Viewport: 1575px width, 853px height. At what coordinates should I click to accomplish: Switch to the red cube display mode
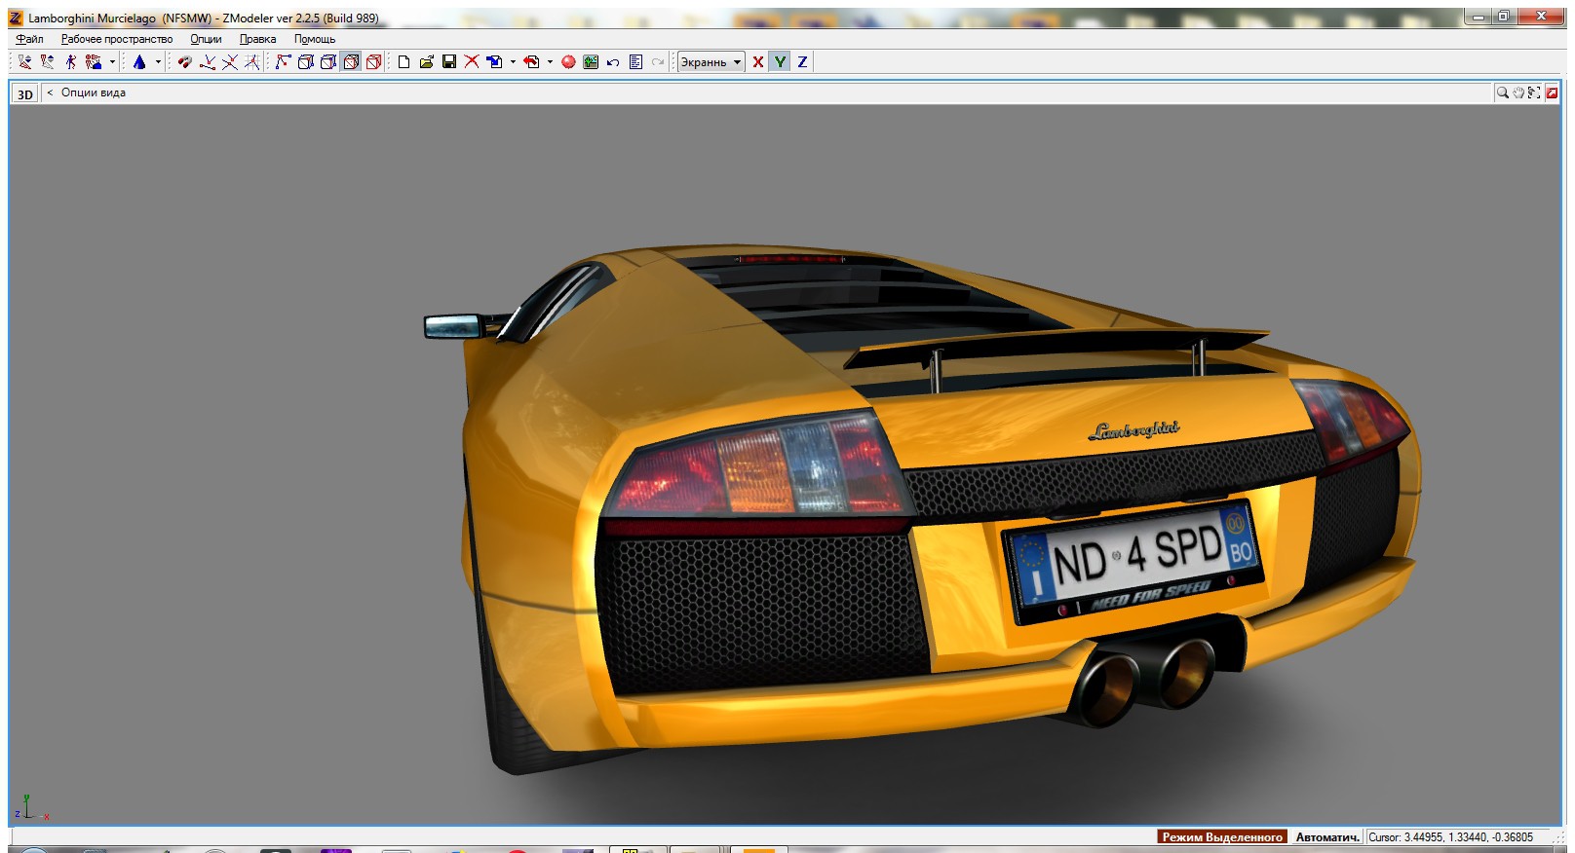373,61
